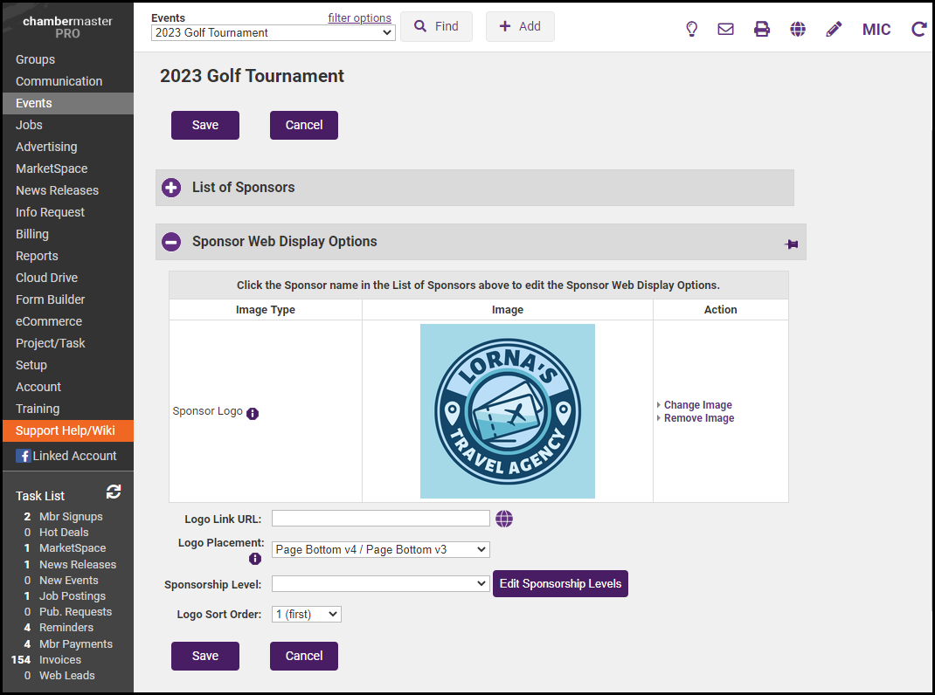
Task: Collapse the Sponsor Web Display Options section
Action: click(171, 242)
